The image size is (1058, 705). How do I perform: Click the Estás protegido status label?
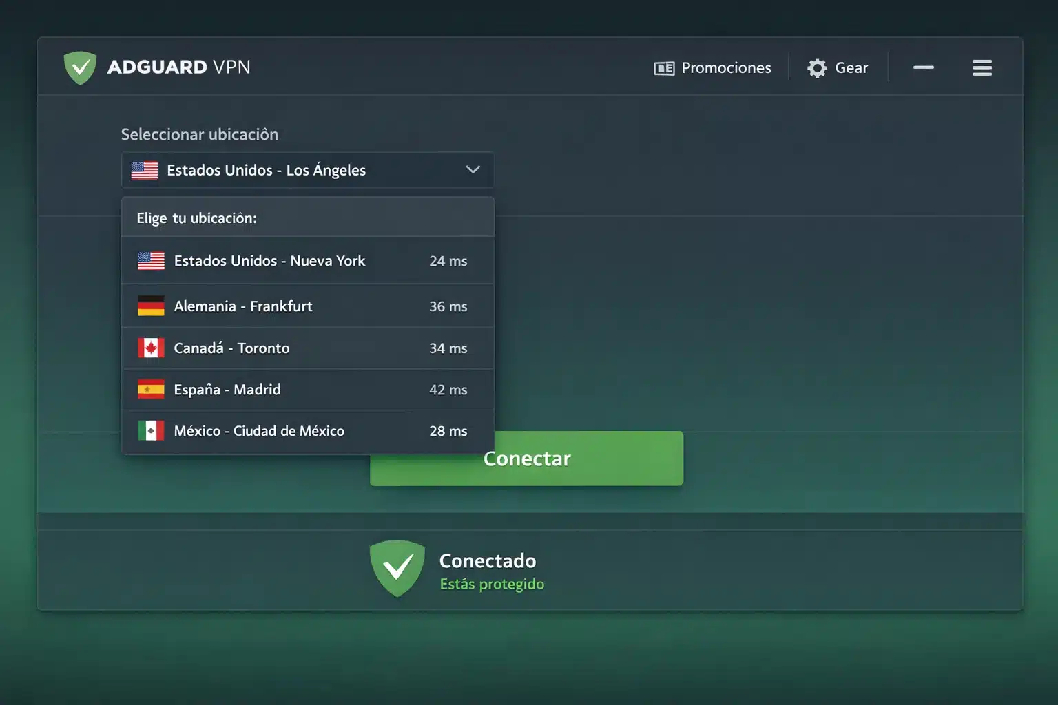coord(492,583)
